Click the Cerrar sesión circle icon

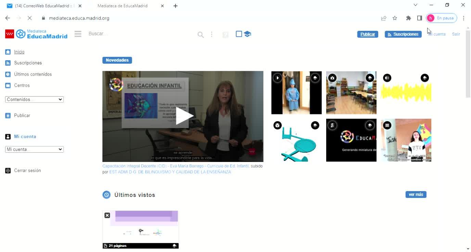8,171
